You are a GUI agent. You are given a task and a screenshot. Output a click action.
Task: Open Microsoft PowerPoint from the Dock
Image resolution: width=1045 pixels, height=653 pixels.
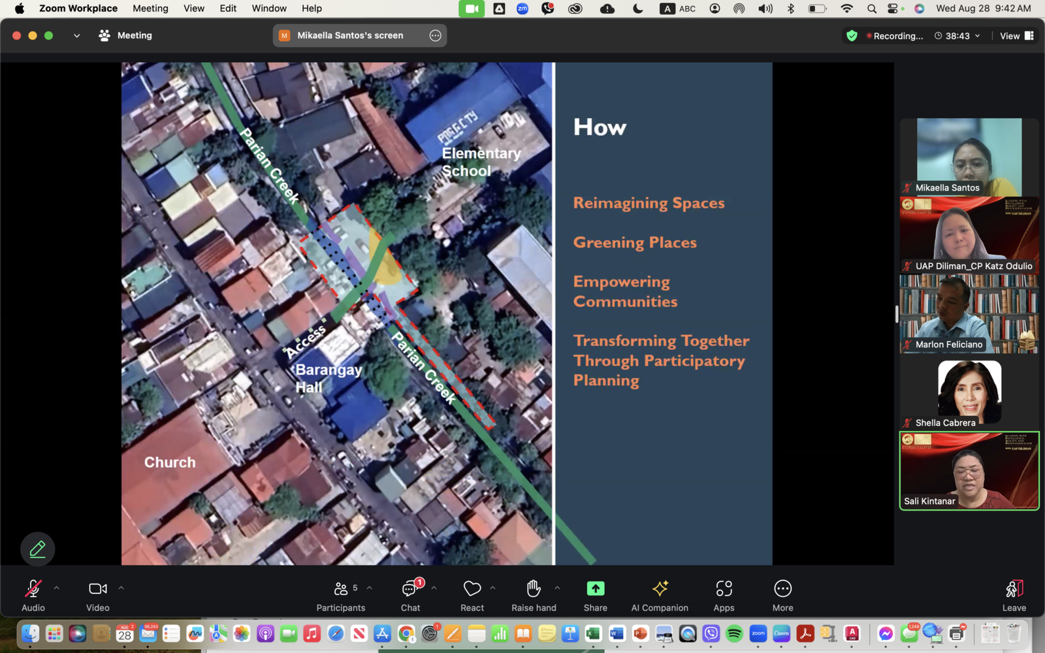(x=640, y=633)
